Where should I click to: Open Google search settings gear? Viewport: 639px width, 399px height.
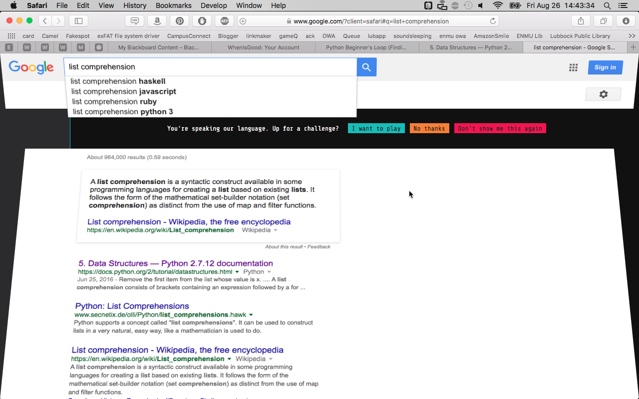603,94
